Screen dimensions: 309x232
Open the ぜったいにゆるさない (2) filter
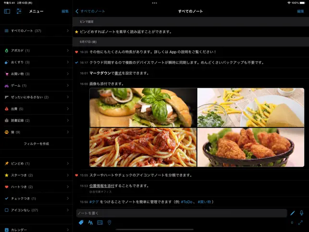pos(36,97)
